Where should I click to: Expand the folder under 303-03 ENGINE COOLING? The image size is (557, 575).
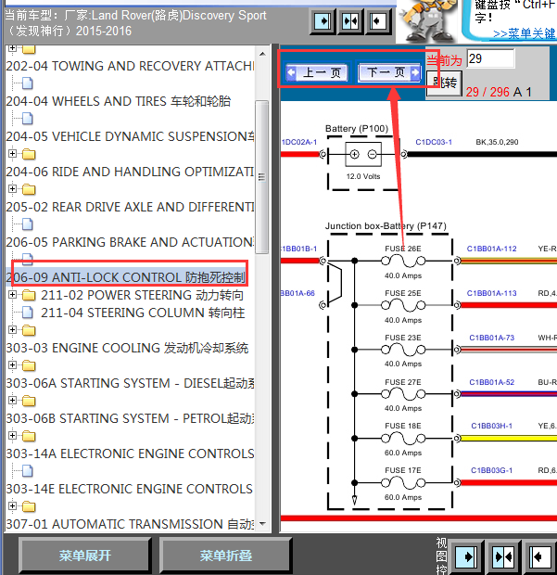[12, 364]
